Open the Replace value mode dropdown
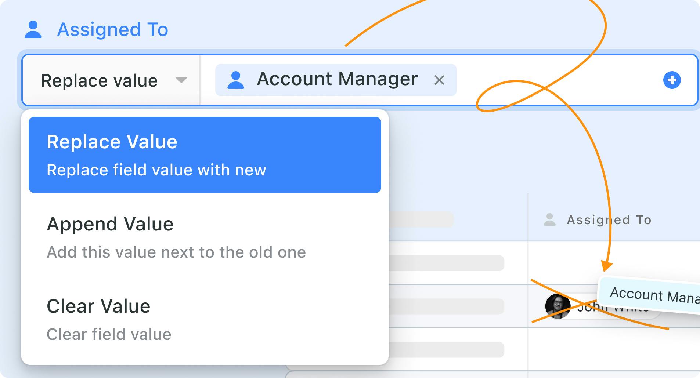700x378 pixels. tap(111, 80)
